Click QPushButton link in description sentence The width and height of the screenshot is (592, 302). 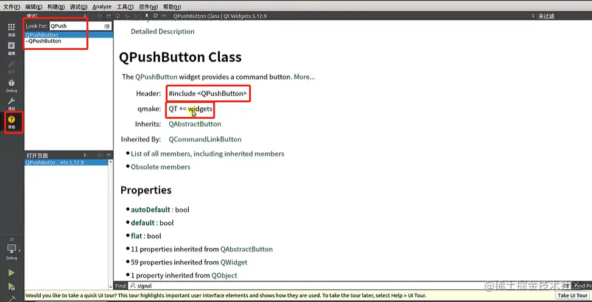(x=156, y=77)
